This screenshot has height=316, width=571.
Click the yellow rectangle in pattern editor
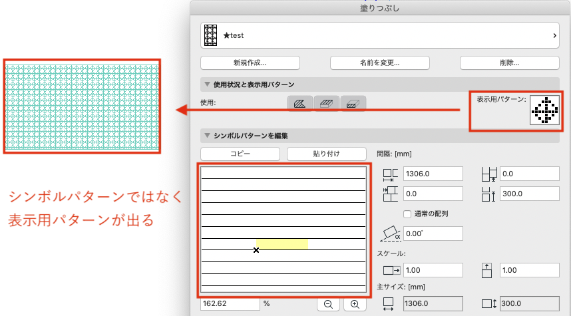(x=282, y=244)
